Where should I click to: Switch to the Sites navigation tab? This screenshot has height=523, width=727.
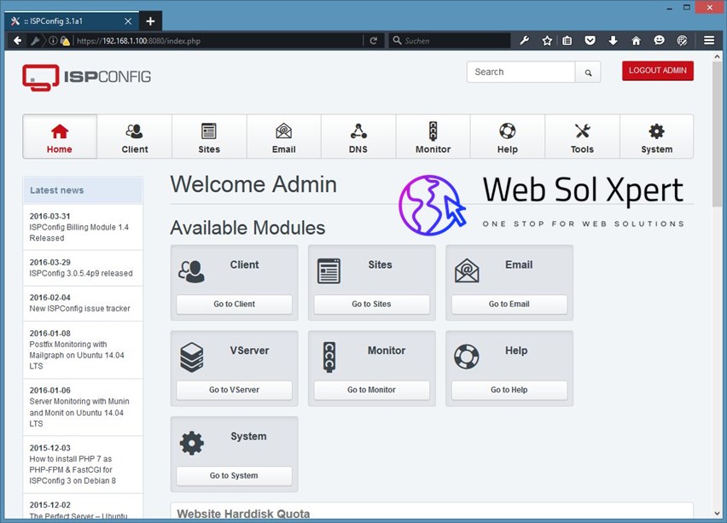209,137
